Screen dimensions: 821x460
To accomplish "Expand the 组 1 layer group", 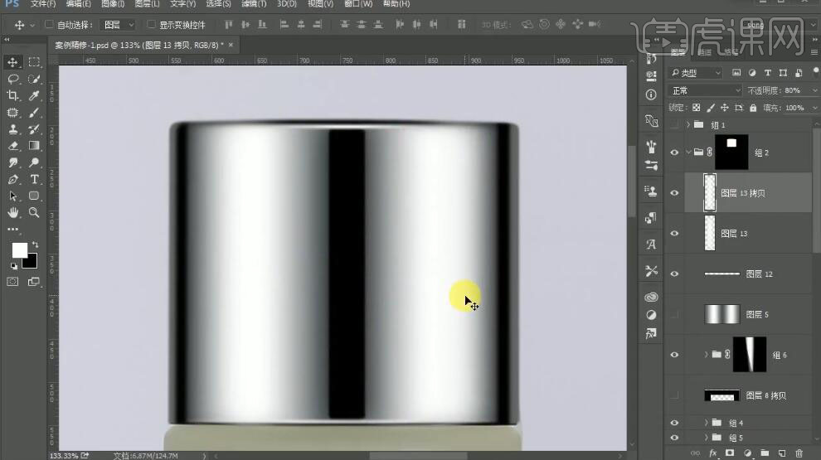I will [x=687, y=124].
